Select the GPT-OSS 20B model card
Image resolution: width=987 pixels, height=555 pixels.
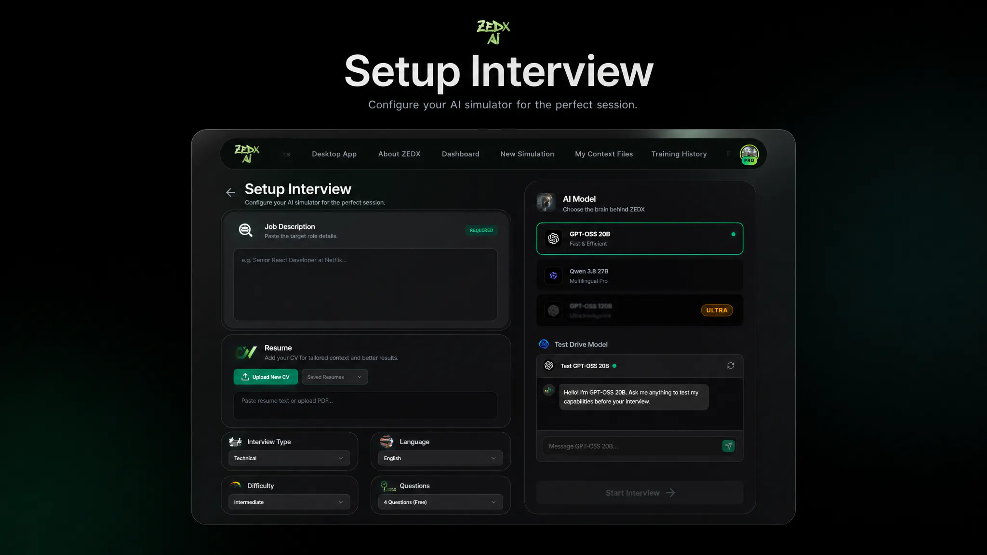[640, 238]
